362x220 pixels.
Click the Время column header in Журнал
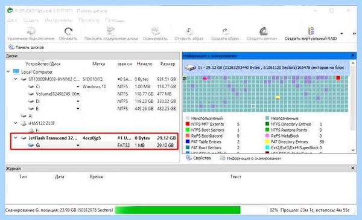point(97,176)
